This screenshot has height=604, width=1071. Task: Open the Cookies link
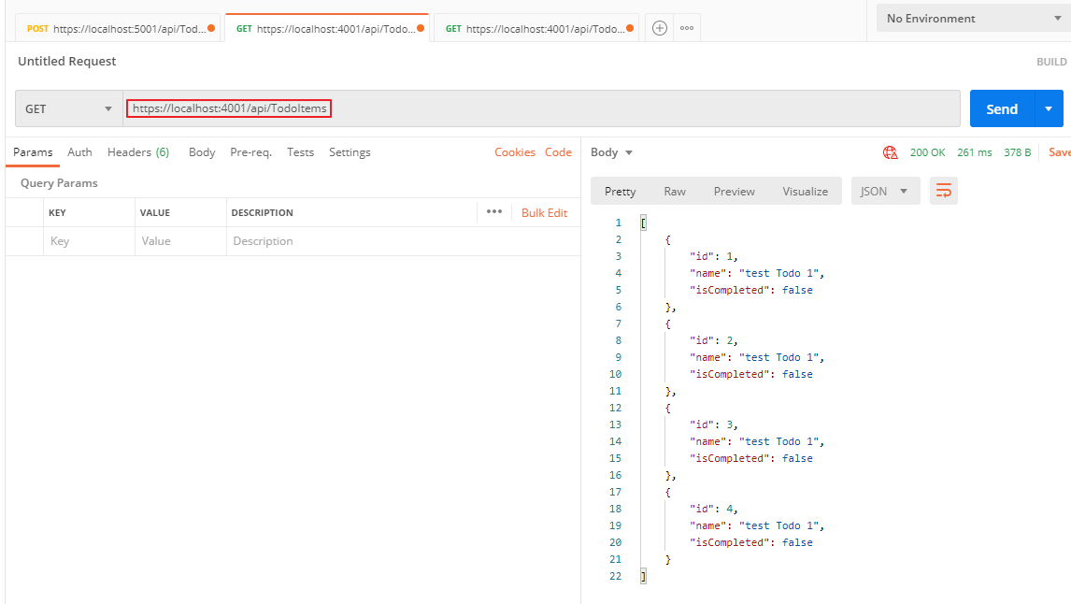click(x=515, y=152)
